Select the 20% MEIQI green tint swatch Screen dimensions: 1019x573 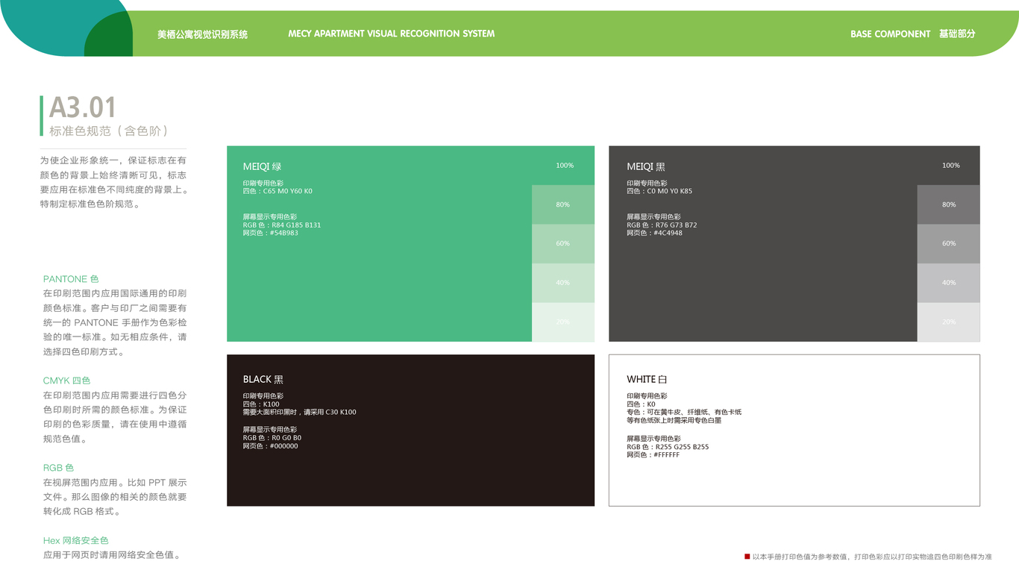point(563,322)
